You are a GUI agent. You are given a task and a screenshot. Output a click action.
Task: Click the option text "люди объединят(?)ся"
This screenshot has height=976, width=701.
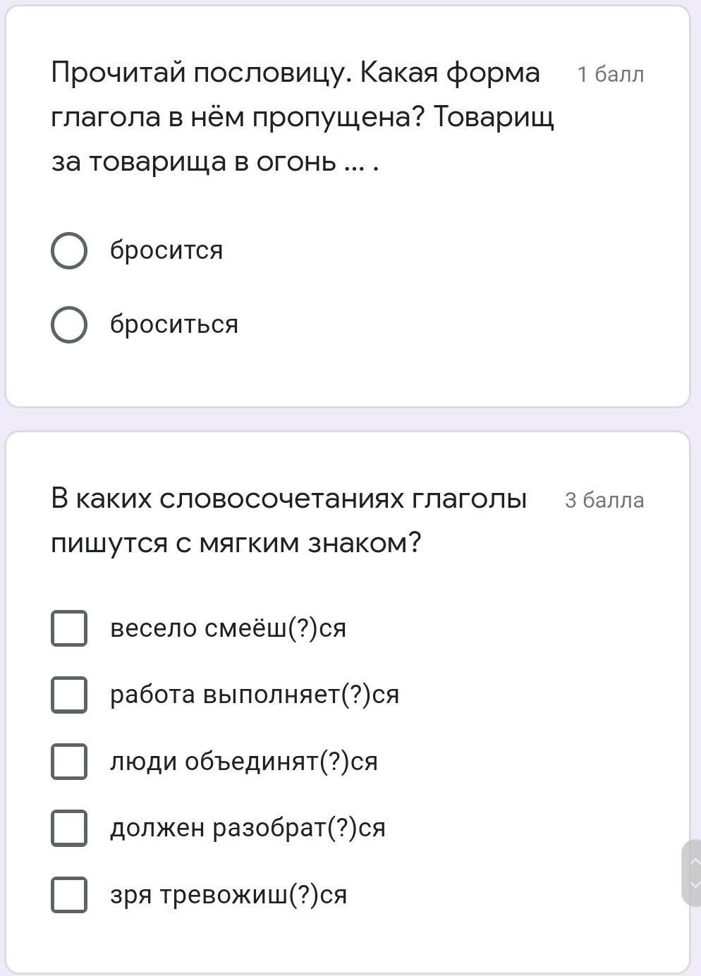(x=244, y=762)
